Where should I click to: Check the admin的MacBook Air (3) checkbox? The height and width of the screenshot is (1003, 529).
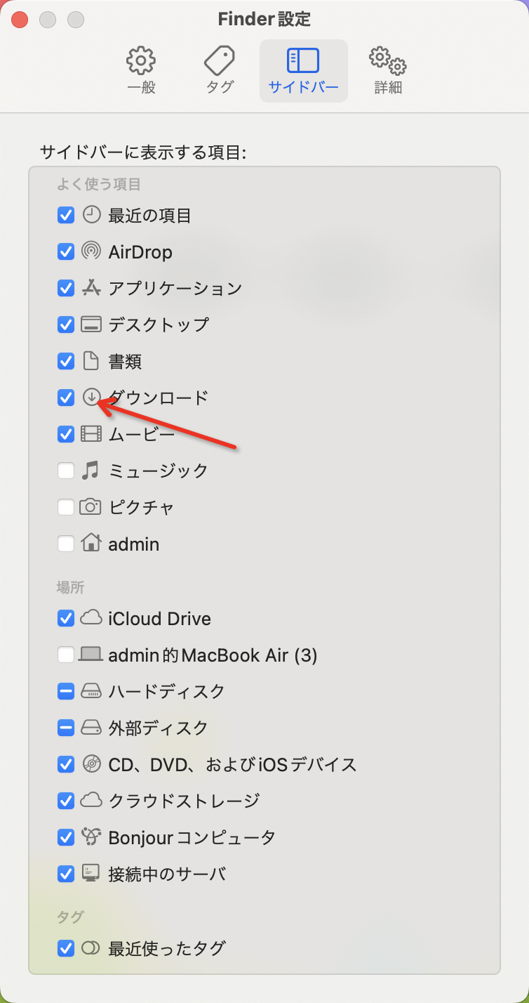66,655
